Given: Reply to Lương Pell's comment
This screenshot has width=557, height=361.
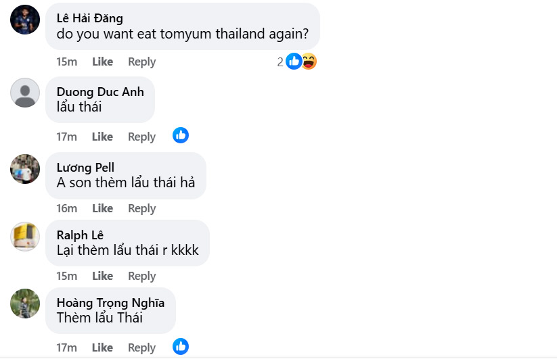Looking at the screenshot, I should click(x=142, y=208).
